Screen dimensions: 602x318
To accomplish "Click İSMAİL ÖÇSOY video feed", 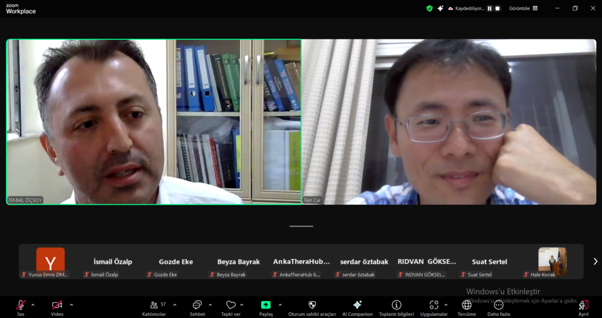I will click(x=153, y=122).
